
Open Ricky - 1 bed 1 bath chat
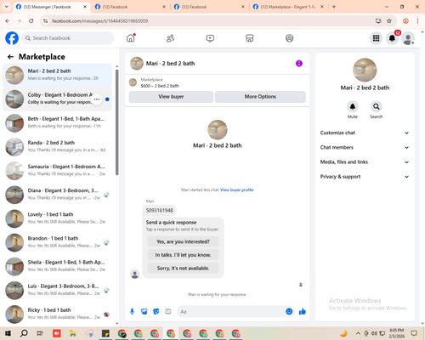57,314
